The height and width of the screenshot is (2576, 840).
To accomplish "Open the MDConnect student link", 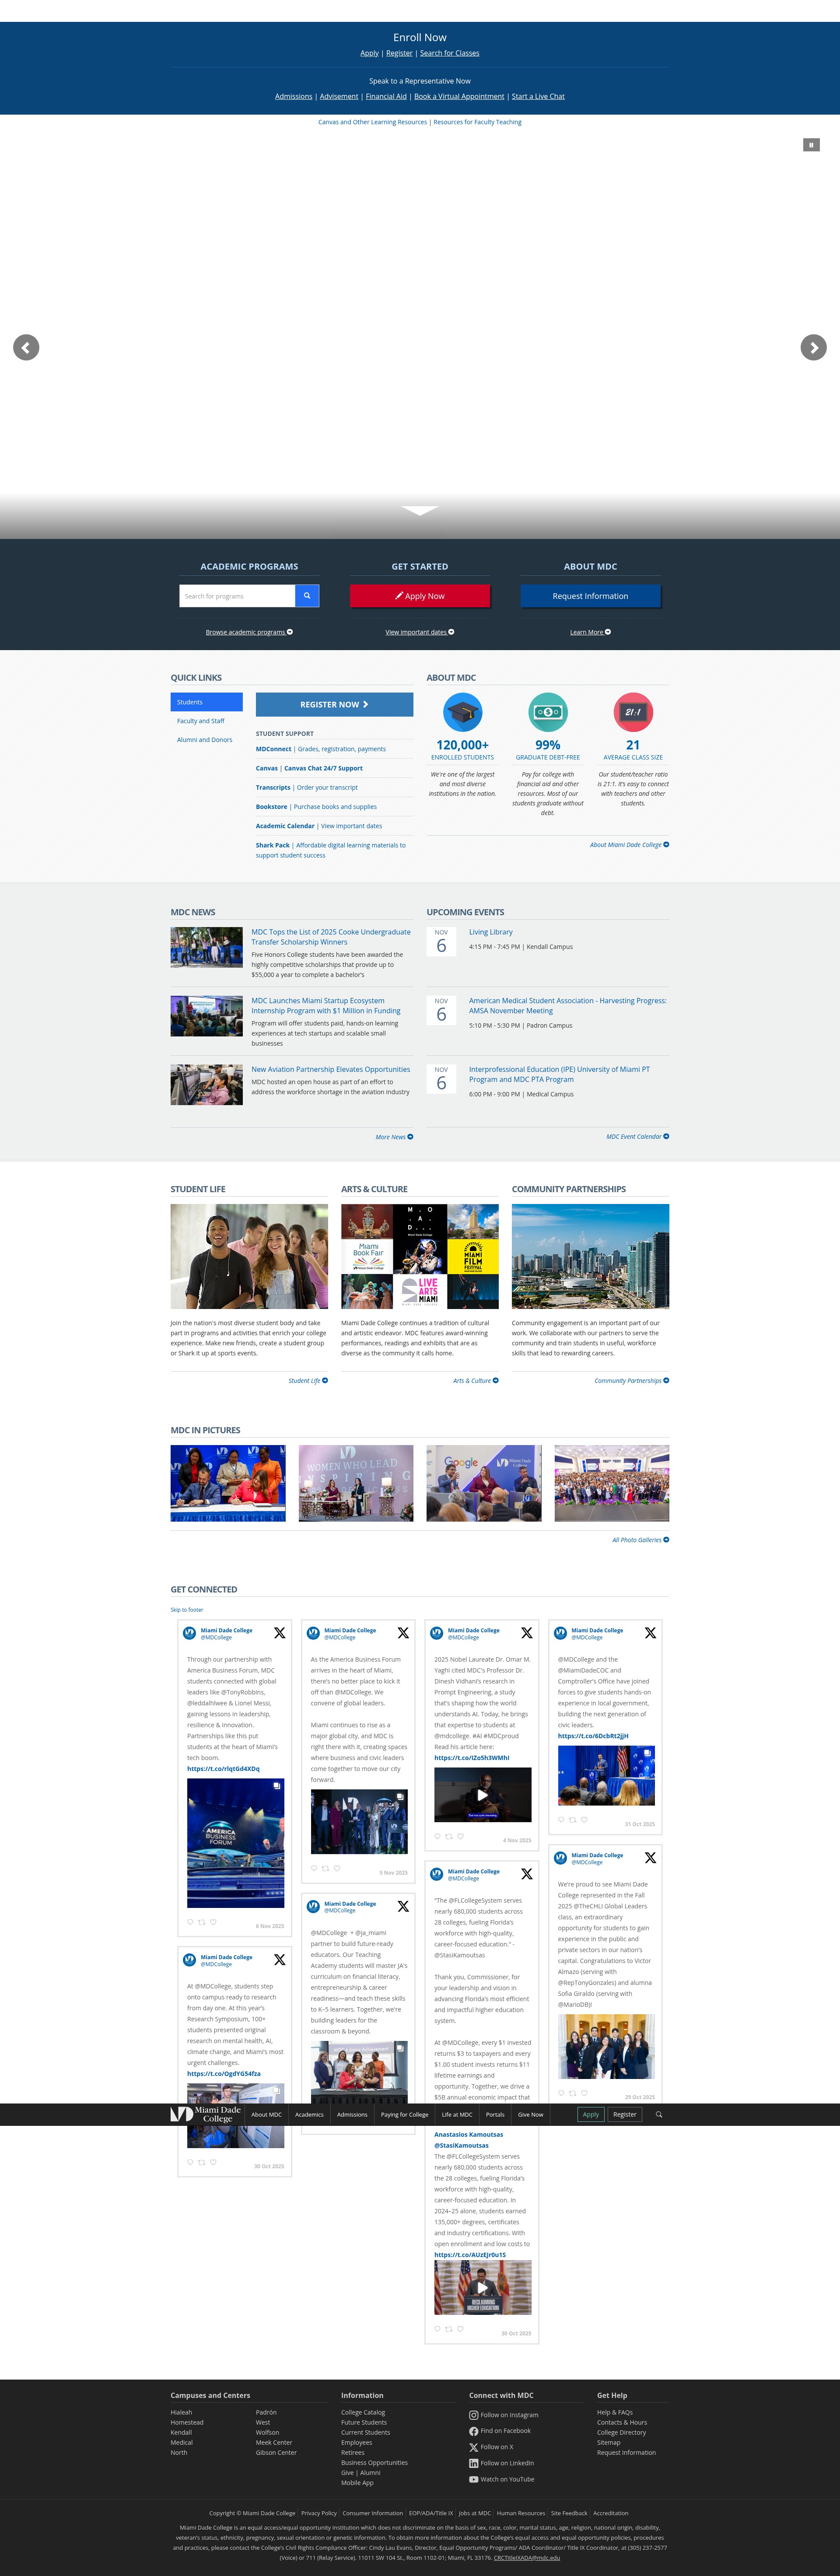I will pos(273,749).
